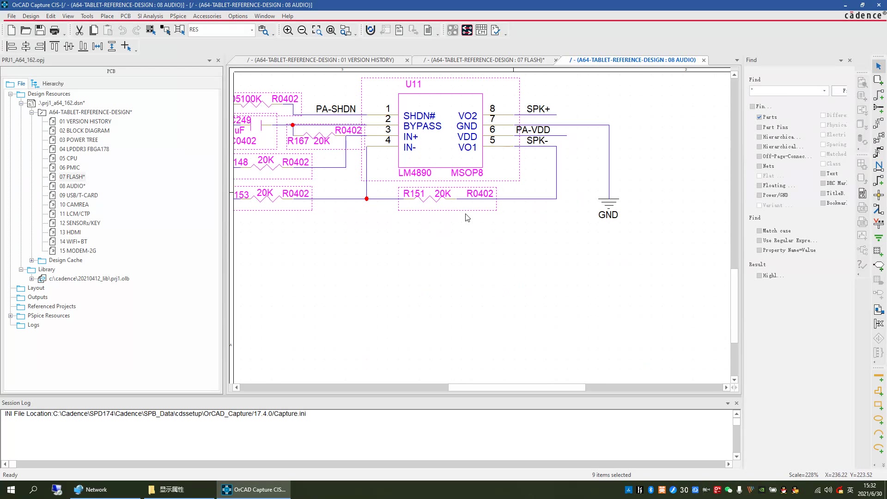Open the PSpice menu
The image size is (887, 499).
[178, 16]
